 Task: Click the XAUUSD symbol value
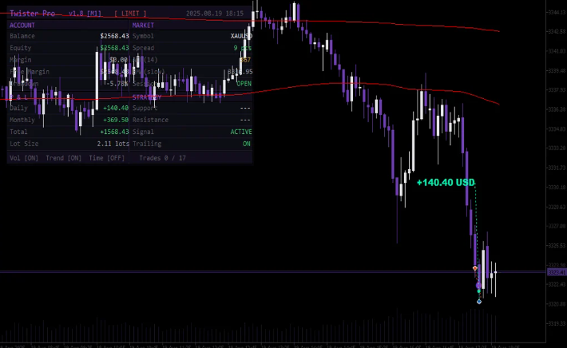pyautogui.click(x=241, y=36)
